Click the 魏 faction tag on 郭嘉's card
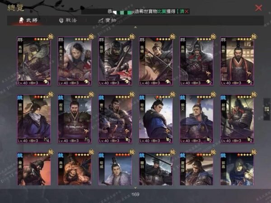This screenshot has width=271, height=203. [x=224, y=156]
